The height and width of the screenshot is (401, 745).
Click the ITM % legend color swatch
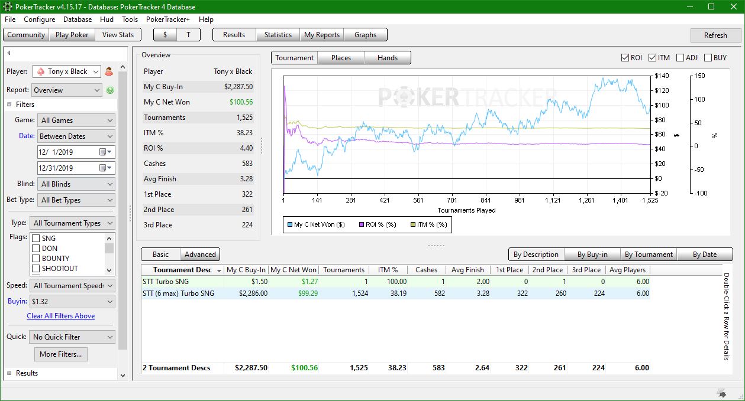[413, 224]
